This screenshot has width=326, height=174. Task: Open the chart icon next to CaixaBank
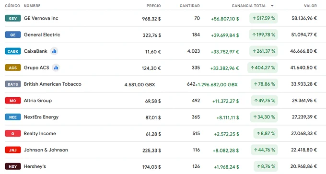(54, 51)
